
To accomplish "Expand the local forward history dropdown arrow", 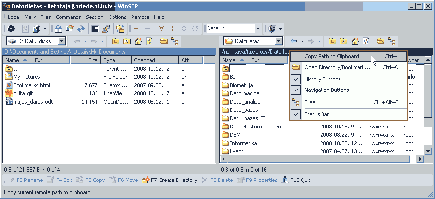I will click(102, 41).
